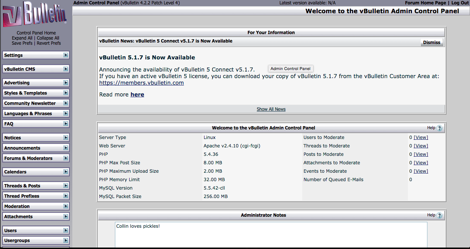
Task: Click the Show All News link
Action: 271,109
